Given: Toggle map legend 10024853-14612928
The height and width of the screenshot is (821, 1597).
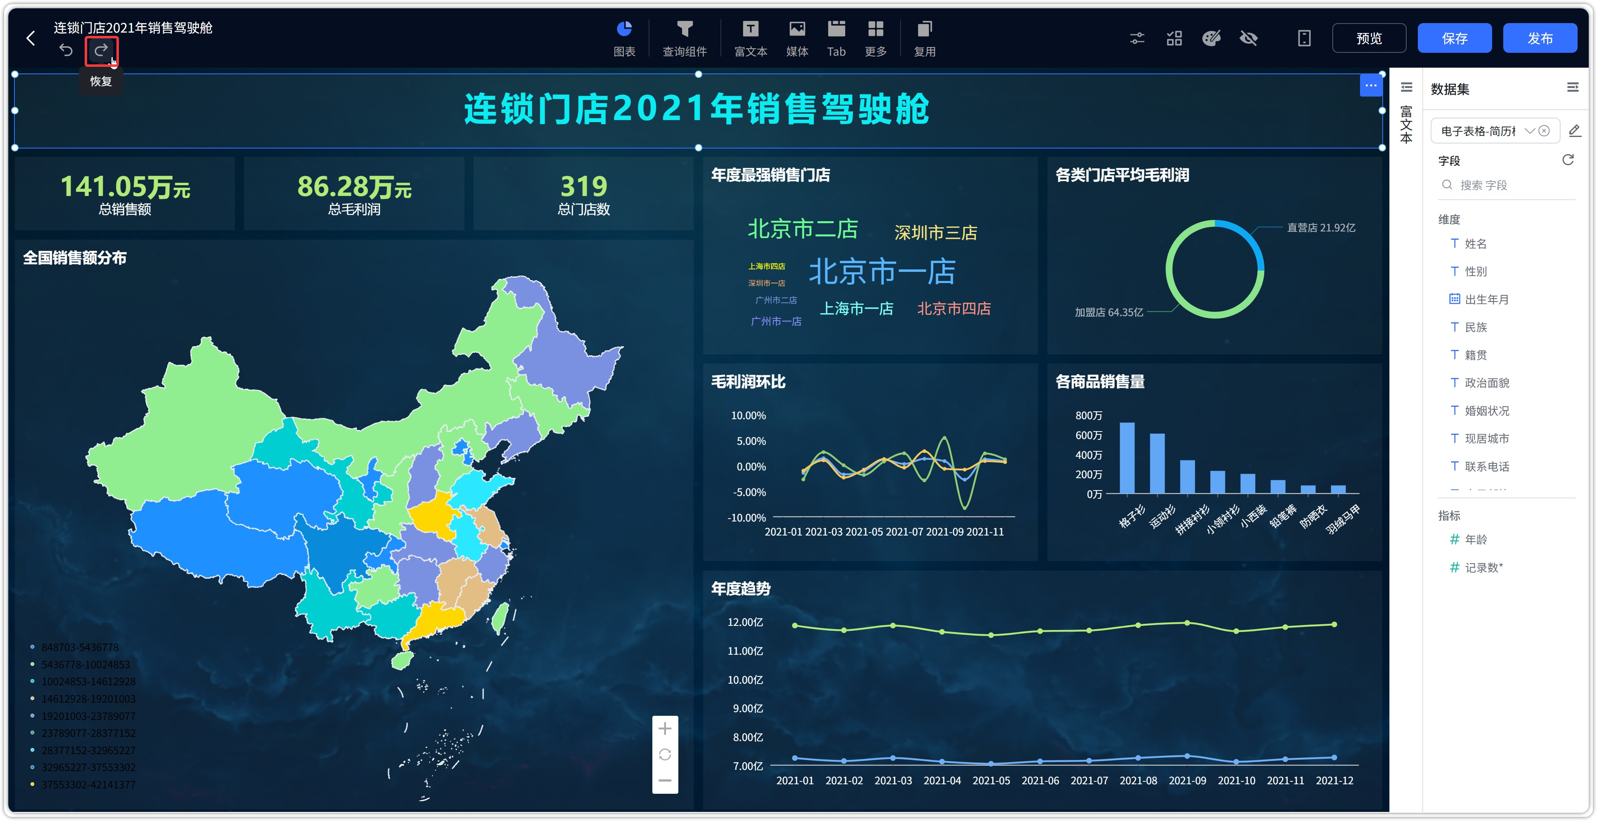Looking at the screenshot, I should (83, 682).
